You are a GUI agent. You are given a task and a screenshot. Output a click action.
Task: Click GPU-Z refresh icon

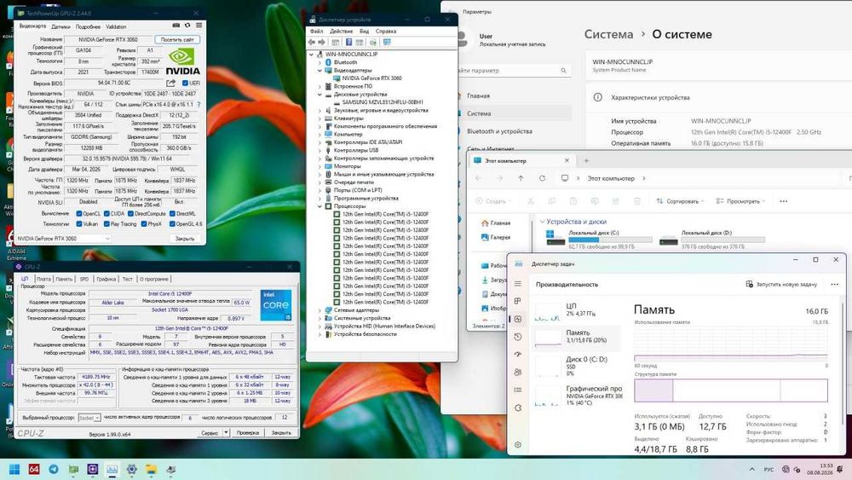[187, 26]
